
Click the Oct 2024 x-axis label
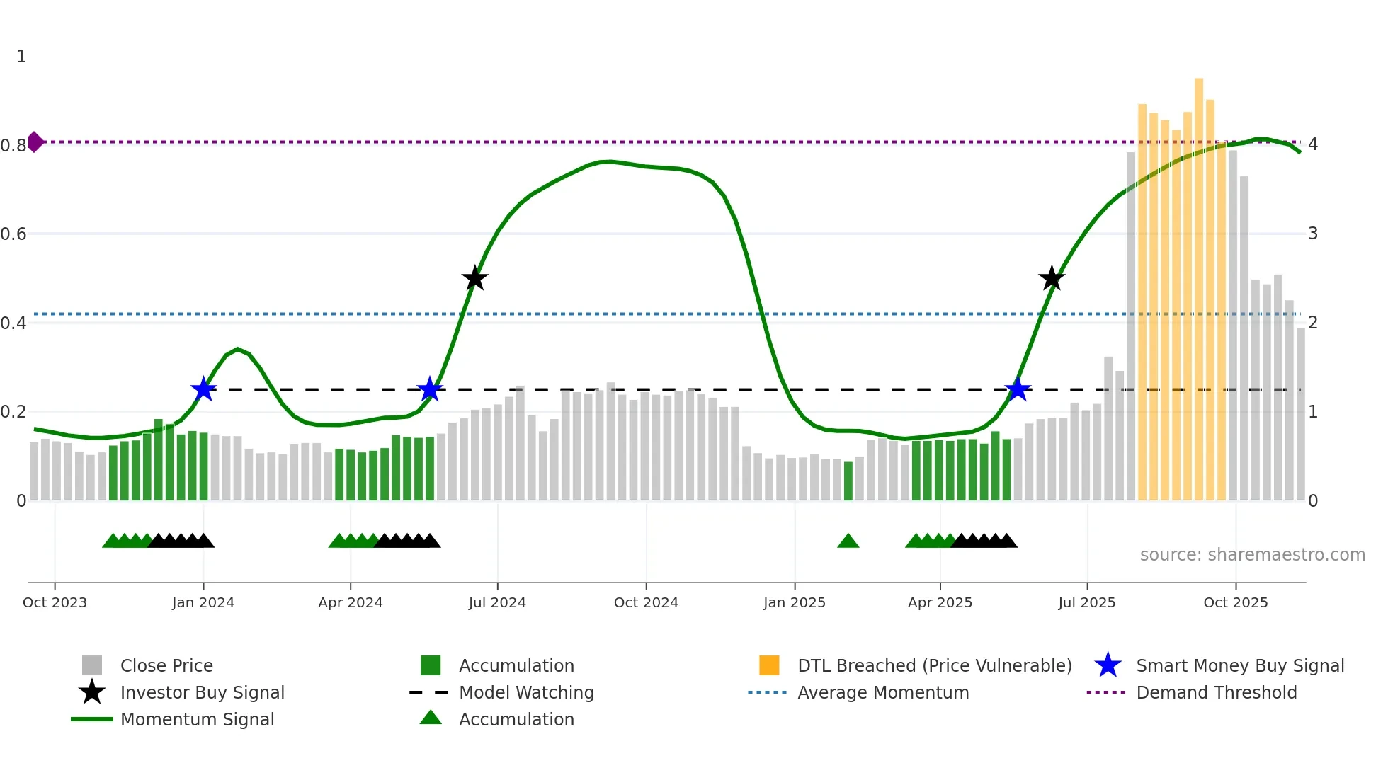point(646,602)
